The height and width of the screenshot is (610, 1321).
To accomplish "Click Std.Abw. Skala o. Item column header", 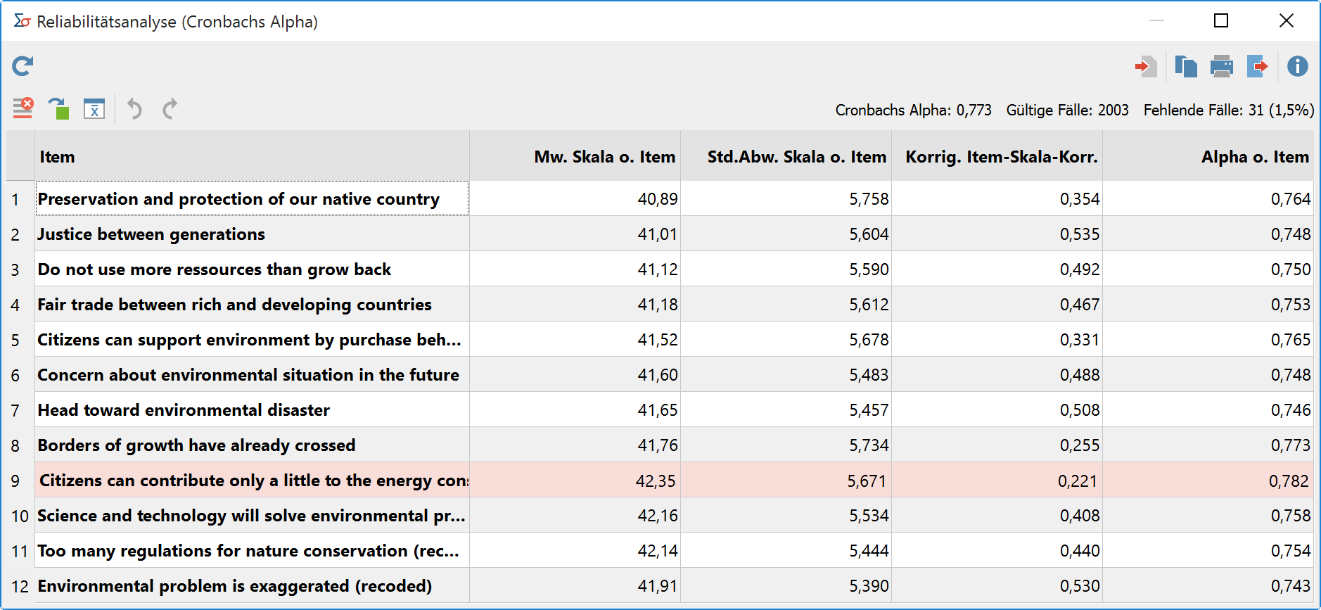I will [x=786, y=156].
